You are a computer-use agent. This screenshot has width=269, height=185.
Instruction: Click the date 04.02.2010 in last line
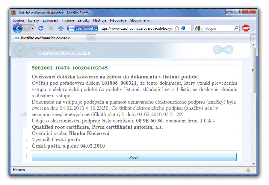point(93,146)
